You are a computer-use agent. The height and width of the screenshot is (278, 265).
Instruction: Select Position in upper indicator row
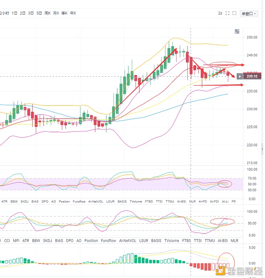(x=64, y=202)
